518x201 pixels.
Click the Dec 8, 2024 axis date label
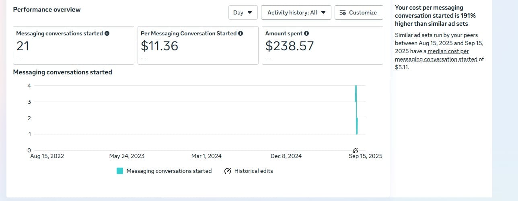click(x=286, y=156)
